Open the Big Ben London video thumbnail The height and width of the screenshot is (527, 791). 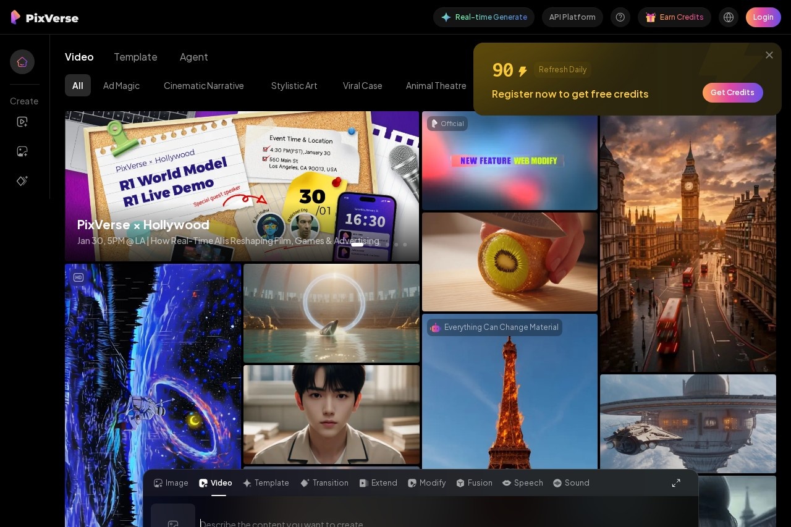pos(688,247)
